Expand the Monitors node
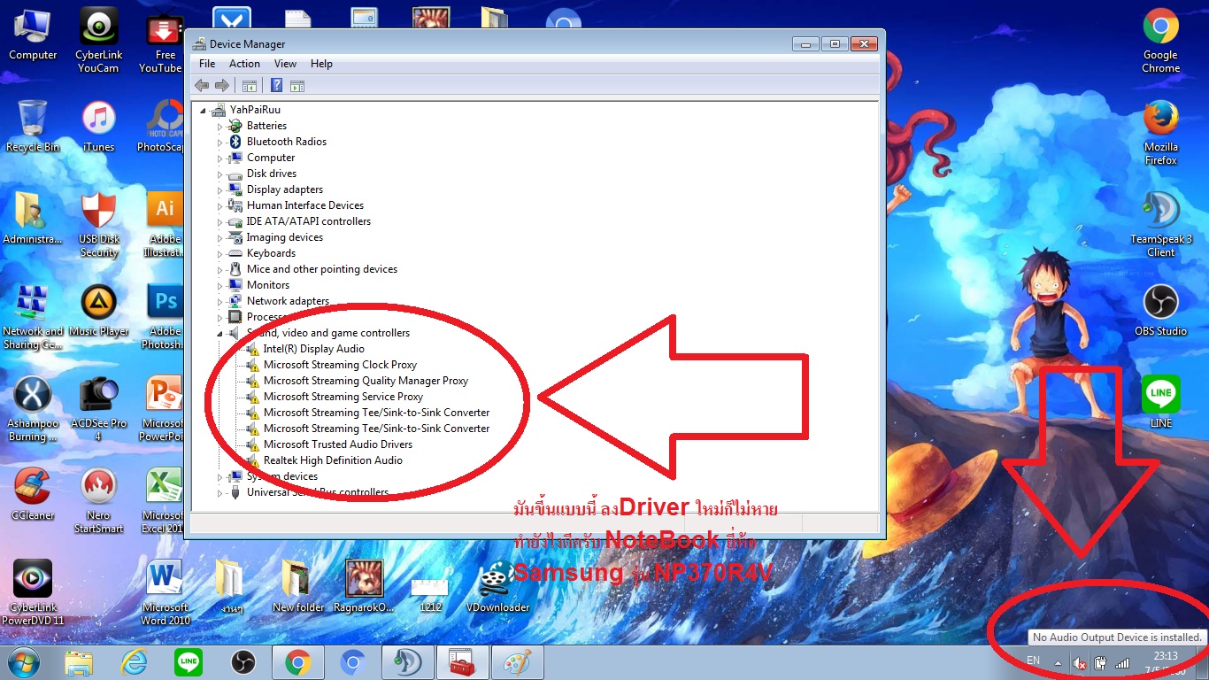1209x680 pixels. pos(220,285)
